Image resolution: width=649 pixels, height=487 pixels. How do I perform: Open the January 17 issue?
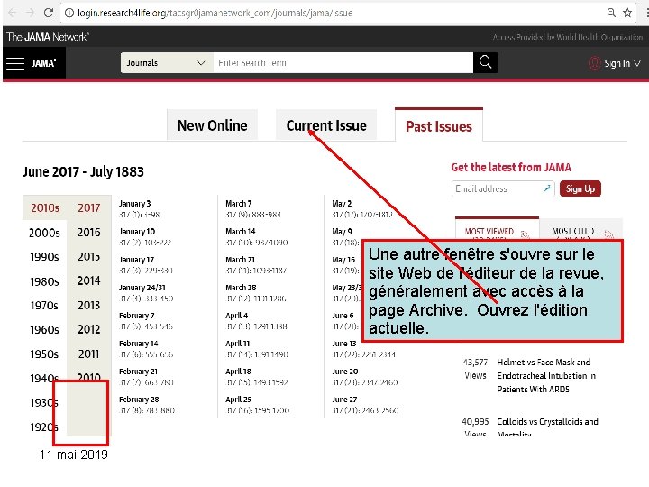(137, 260)
